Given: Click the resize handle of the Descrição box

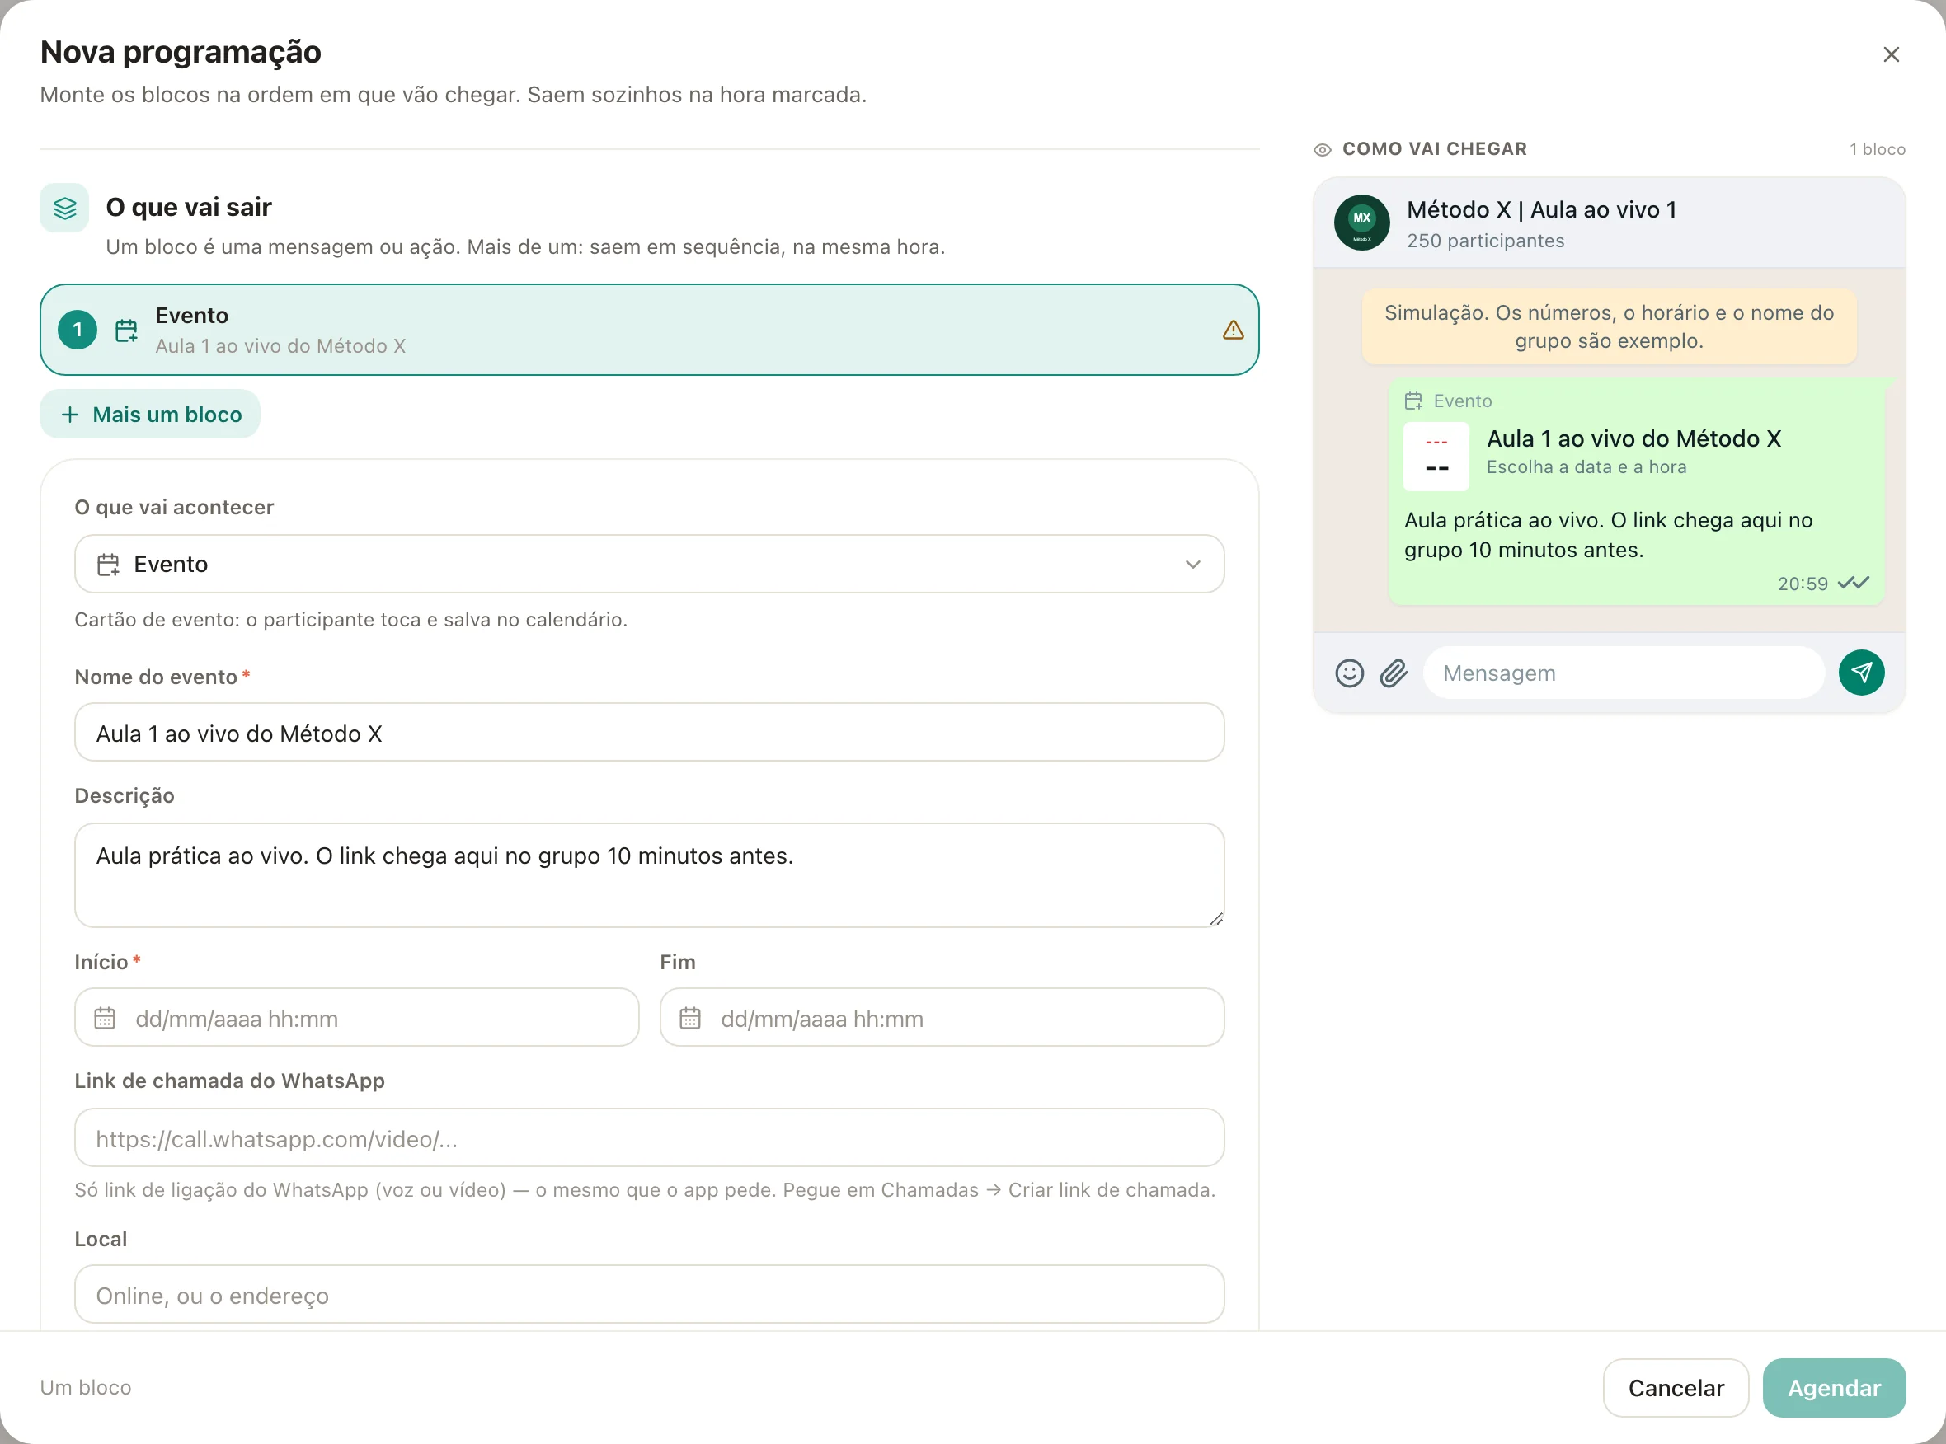Looking at the screenshot, I should [1215, 919].
